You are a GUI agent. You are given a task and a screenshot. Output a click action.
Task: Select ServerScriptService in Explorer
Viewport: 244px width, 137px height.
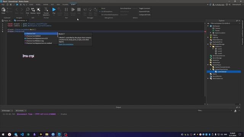click(218, 56)
